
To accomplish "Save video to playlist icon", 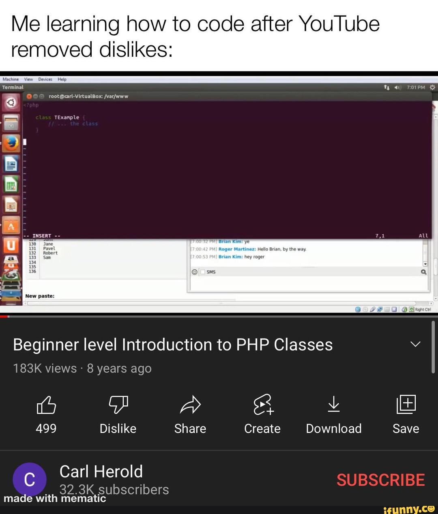I will click(406, 404).
